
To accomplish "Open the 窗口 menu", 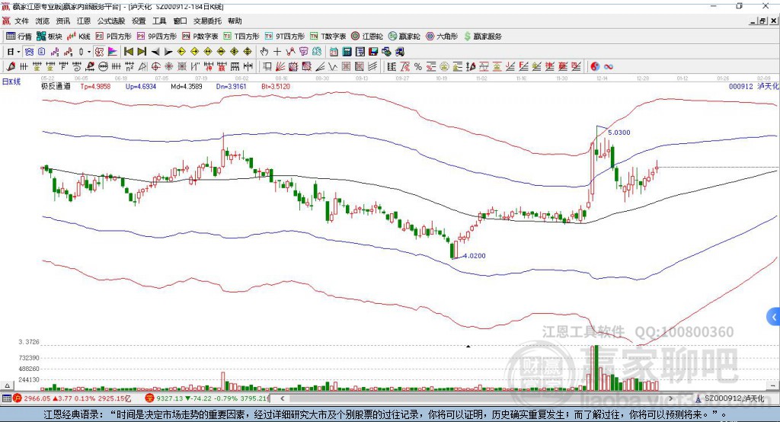I will (180, 21).
